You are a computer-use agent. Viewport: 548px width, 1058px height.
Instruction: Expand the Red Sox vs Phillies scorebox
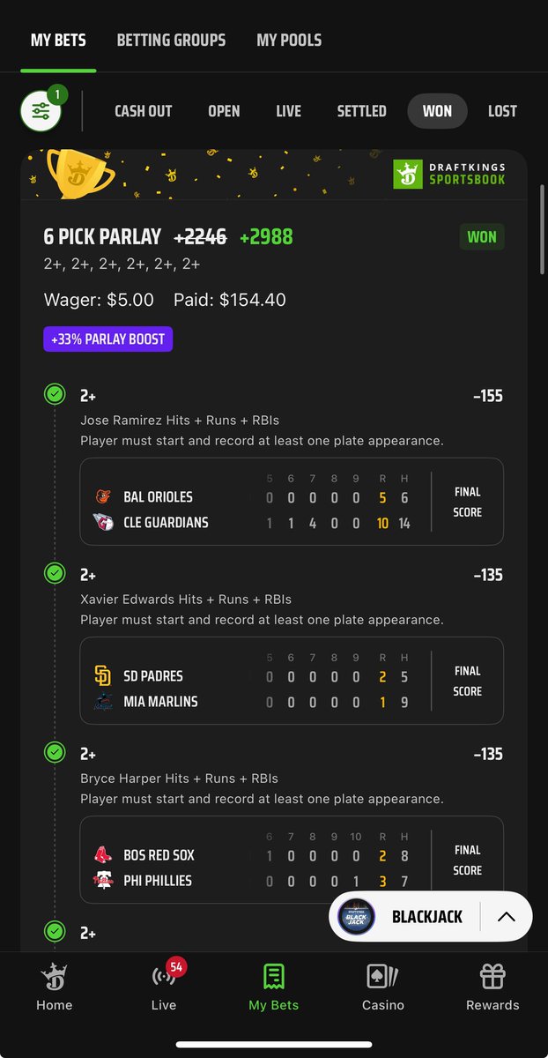[x=292, y=860]
